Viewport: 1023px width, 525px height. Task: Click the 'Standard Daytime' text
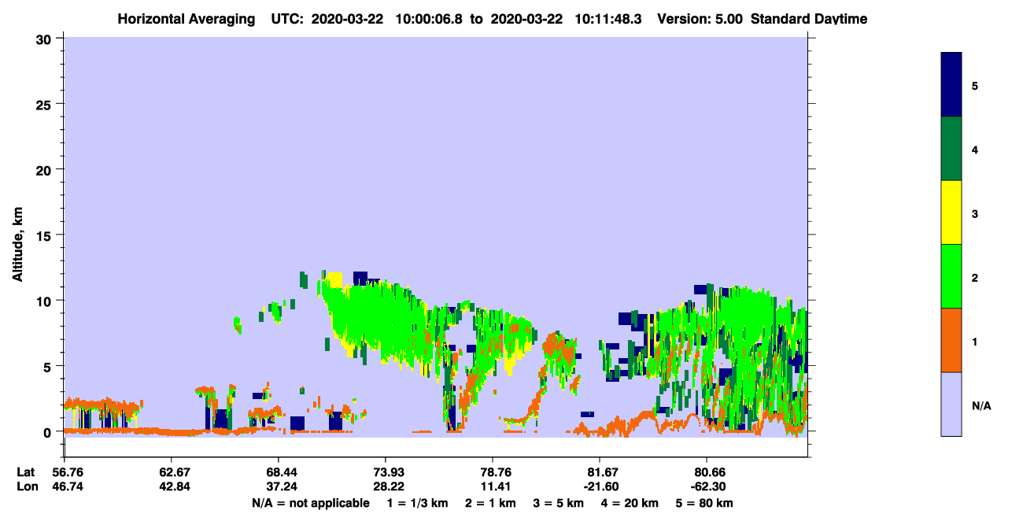(x=809, y=19)
